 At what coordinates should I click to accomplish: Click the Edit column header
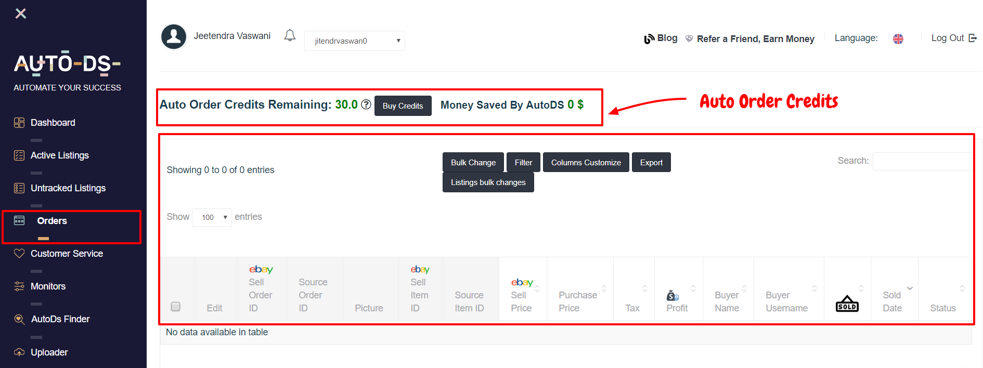(214, 308)
